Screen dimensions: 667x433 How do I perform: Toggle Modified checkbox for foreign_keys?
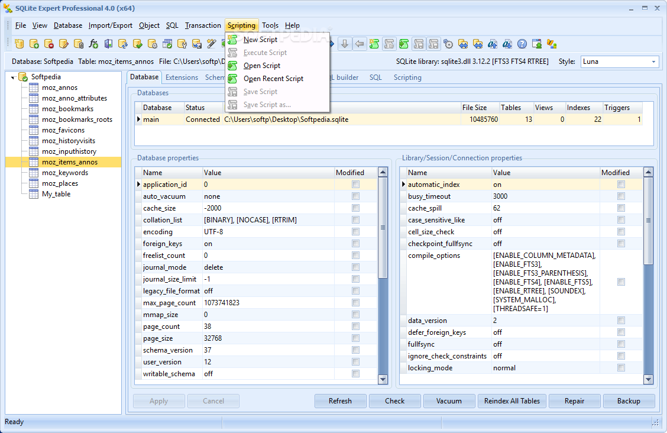[355, 243]
